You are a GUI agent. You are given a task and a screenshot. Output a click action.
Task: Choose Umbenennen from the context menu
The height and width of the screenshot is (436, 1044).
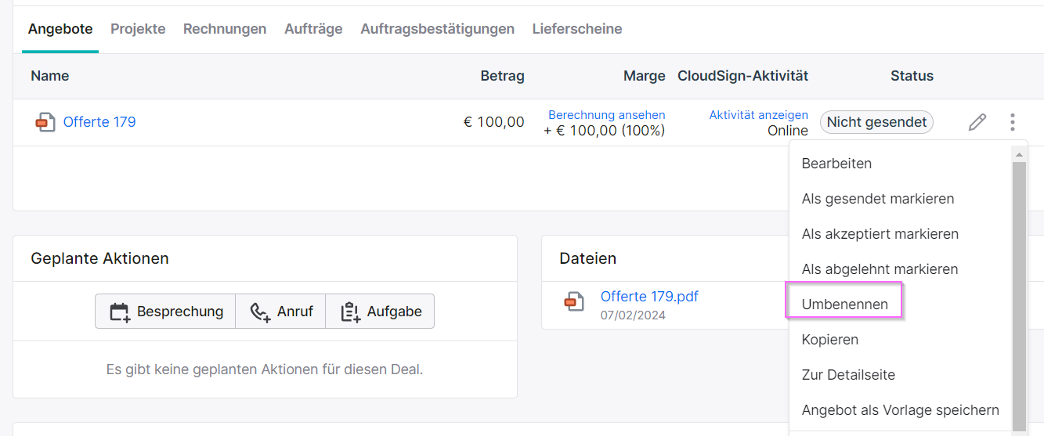click(x=844, y=304)
